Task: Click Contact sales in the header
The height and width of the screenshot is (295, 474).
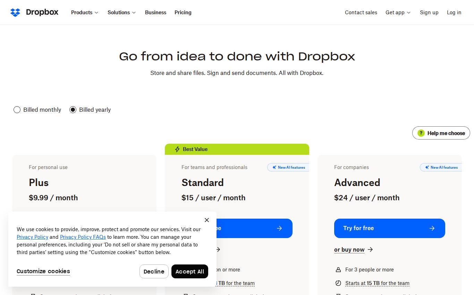Action: pyautogui.click(x=361, y=12)
